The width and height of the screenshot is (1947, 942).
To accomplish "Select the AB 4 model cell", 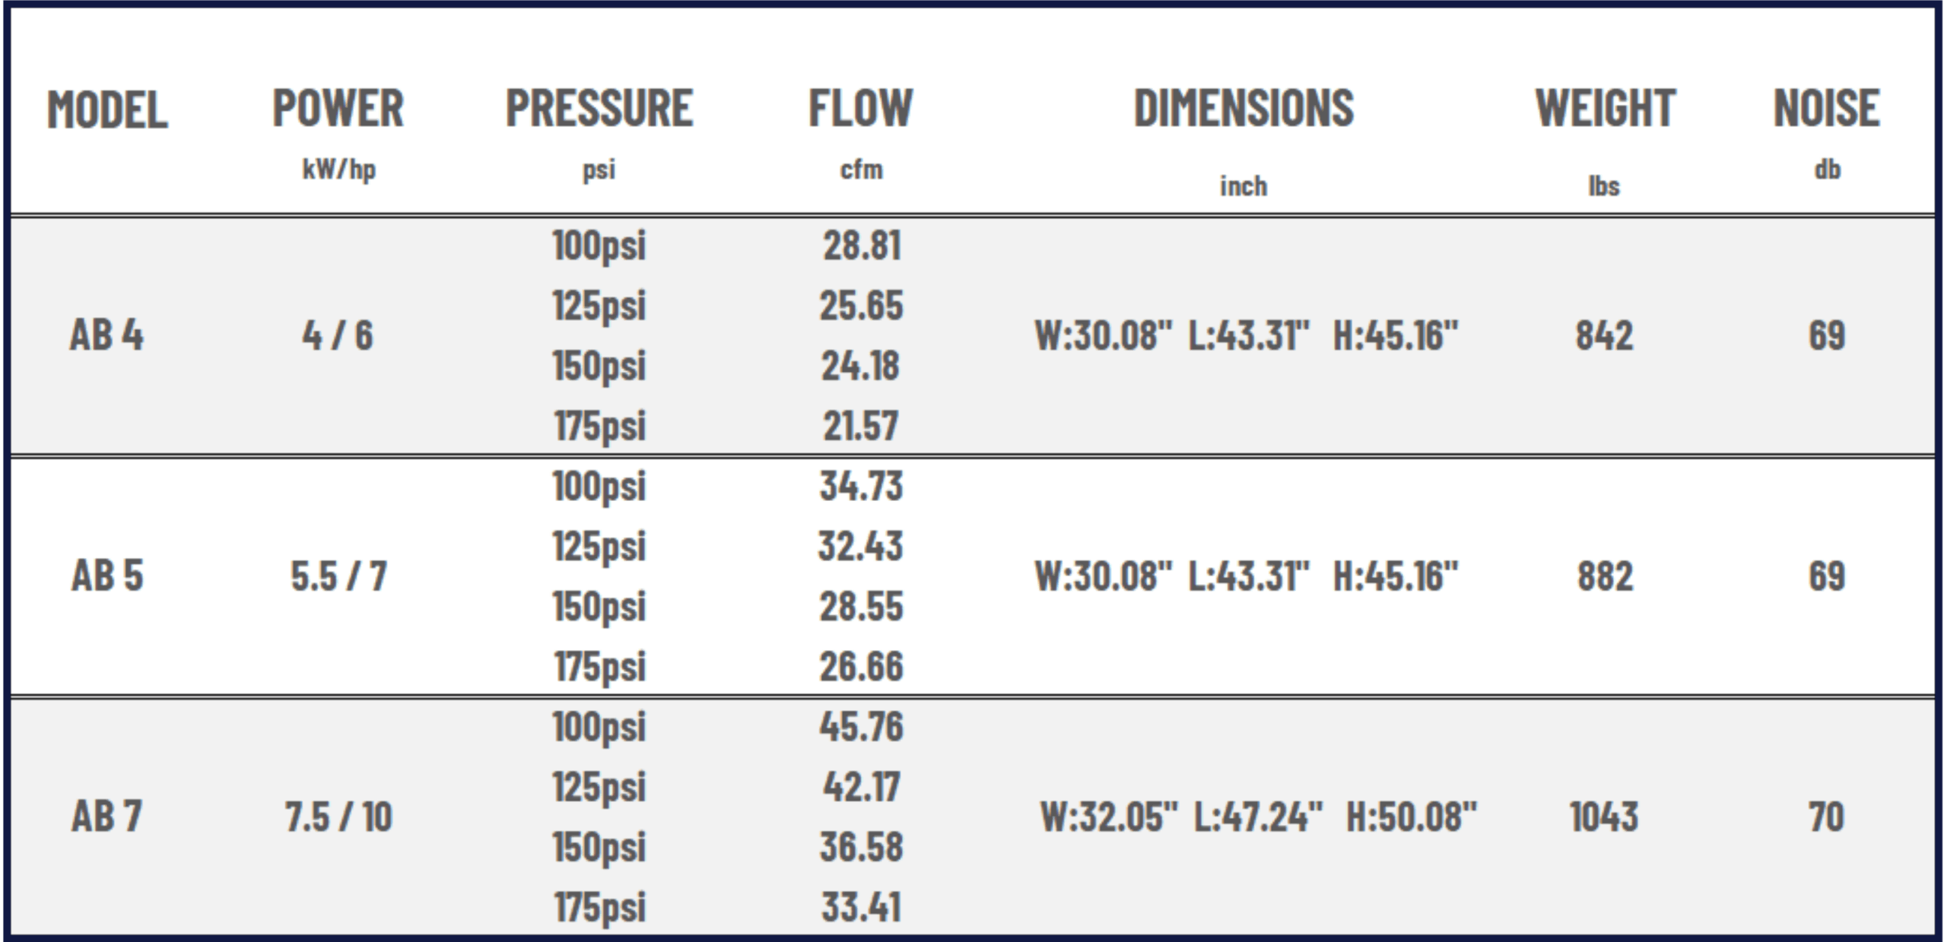I will [x=106, y=335].
